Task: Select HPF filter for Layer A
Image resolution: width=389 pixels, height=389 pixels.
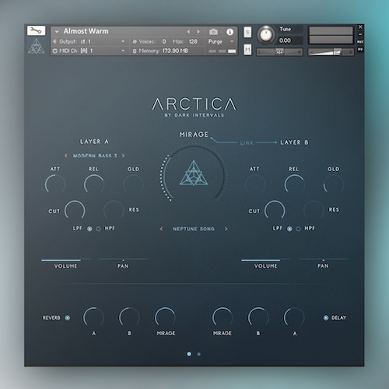Action: pyautogui.click(x=98, y=229)
